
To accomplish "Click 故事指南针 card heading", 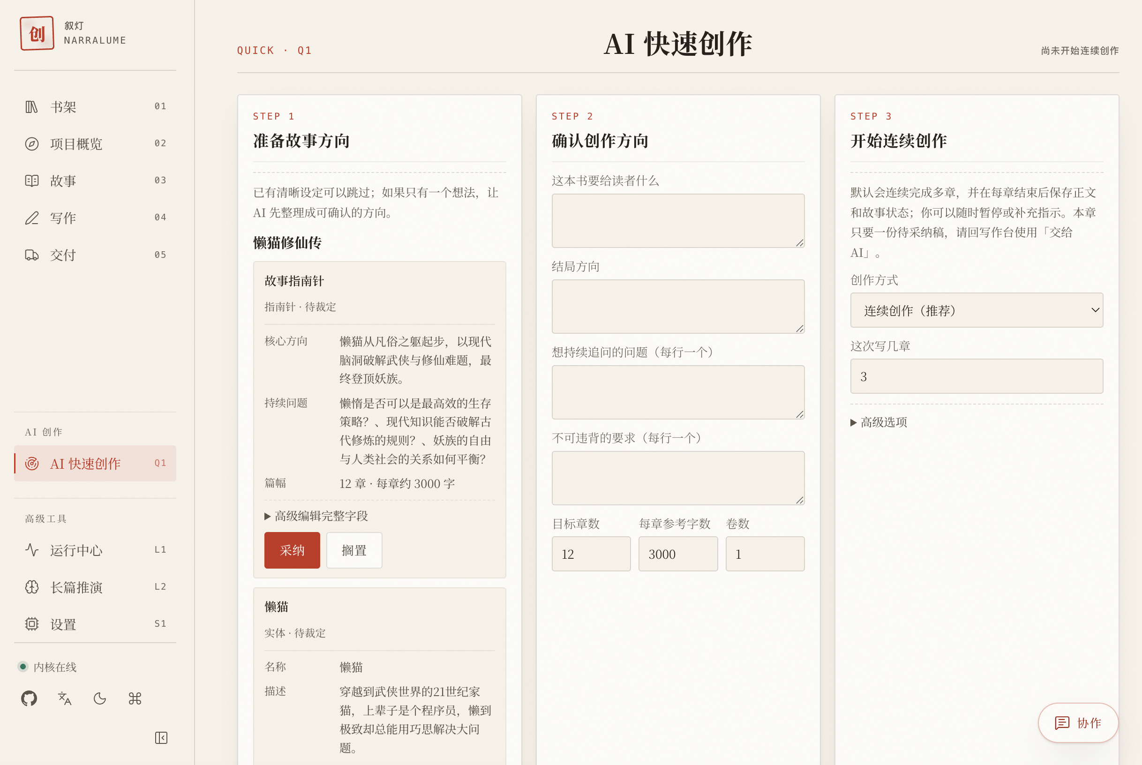I will (294, 281).
